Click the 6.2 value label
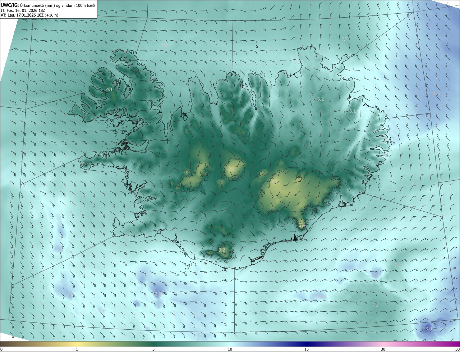 [321, 99]
